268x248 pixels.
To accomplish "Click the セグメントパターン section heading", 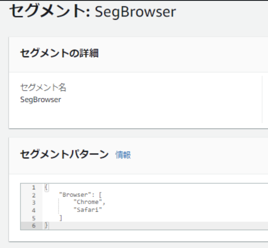I will point(64,154).
